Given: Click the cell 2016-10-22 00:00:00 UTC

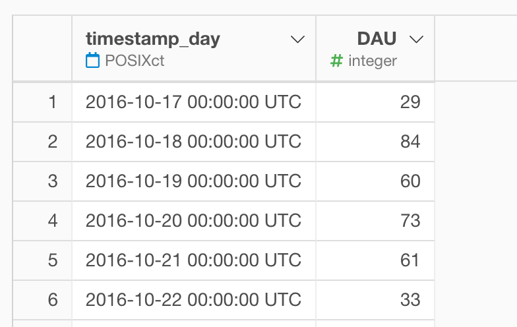Looking at the screenshot, I should coord(194,300).
